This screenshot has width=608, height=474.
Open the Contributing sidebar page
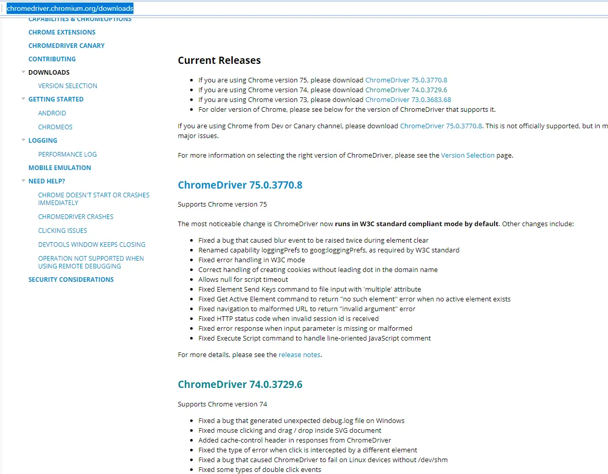click(52, 59)
